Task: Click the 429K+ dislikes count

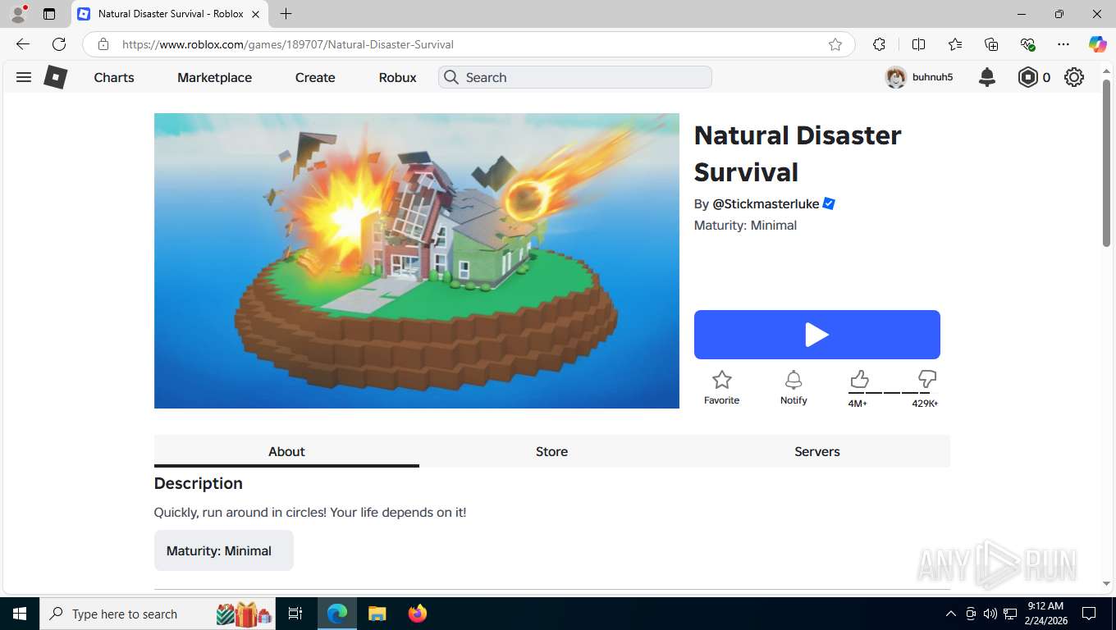Action: coord(925,403)
